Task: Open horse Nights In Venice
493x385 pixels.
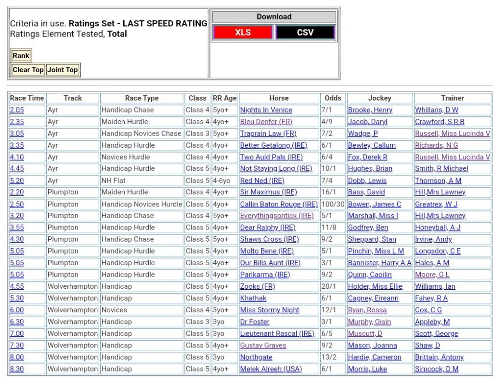Action: (x=266, y=110)
